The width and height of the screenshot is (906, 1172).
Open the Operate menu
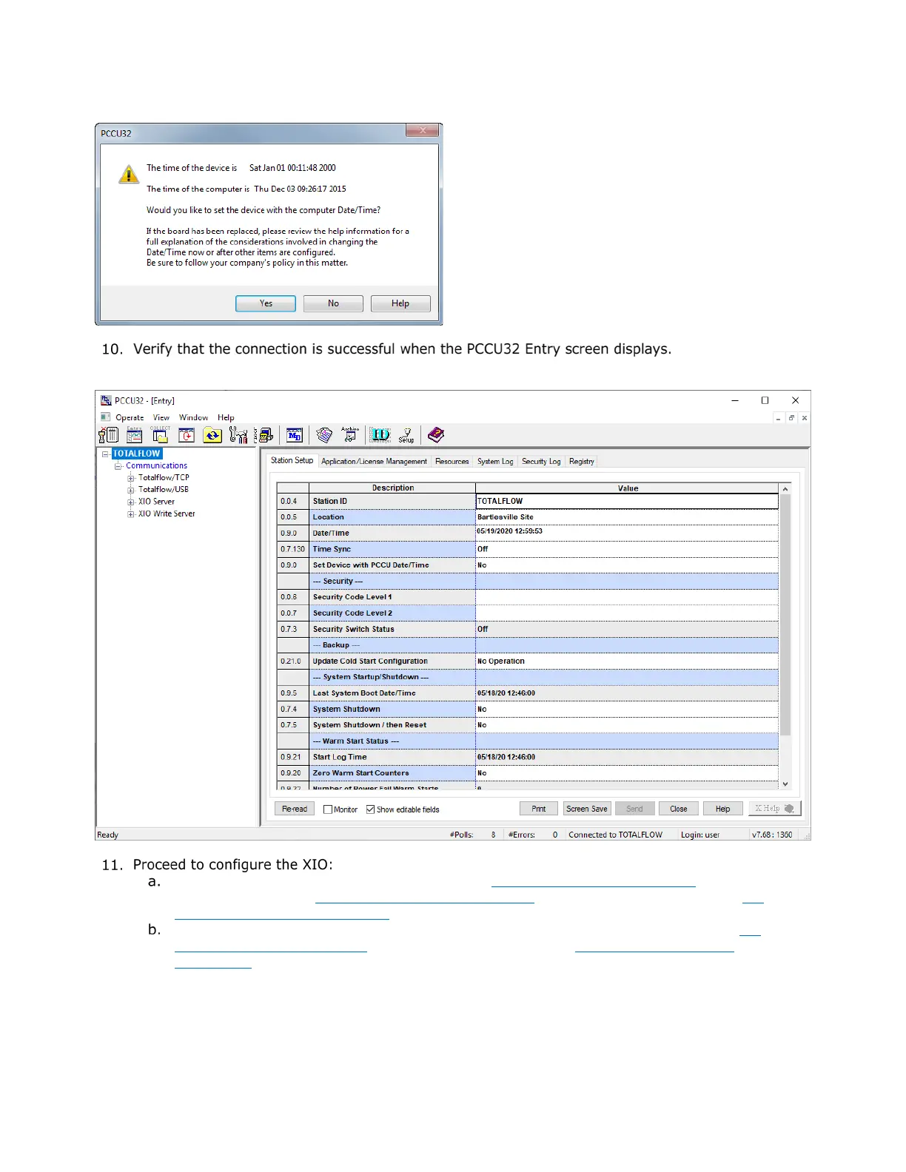click(x=130, y=418)
